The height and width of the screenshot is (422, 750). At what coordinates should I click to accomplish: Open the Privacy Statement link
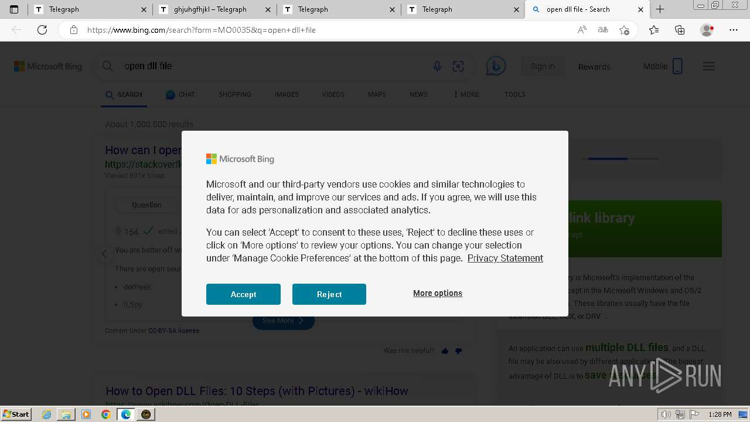coord(505,258)
